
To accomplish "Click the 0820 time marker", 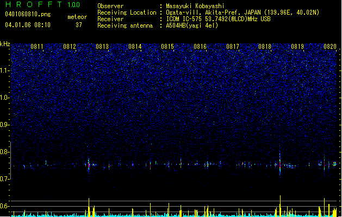I will pyautogui.click(x=330, y=47).
